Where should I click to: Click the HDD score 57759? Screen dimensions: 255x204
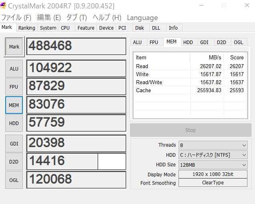(x=76, y=123)
